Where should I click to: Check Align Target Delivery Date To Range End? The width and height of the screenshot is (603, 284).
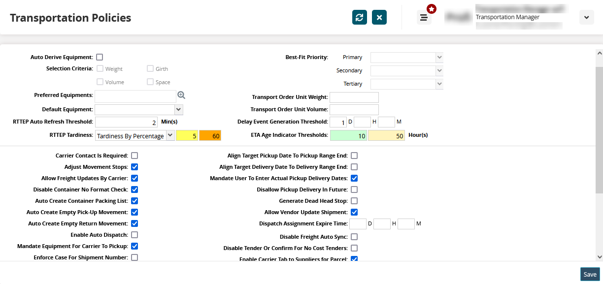click(x=354, y=167)
